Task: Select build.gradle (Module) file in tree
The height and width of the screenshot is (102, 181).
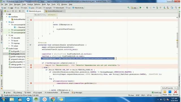Action: coord(14,54)
